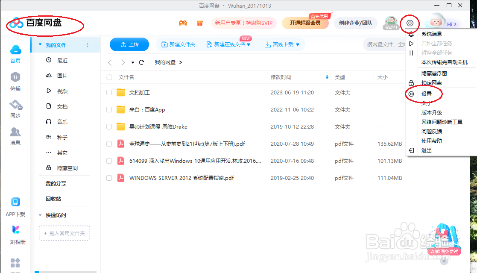Open the 离线下载 dropdown arrow
The width and height of the screenshot is (477, 273).
coord(298,45)
